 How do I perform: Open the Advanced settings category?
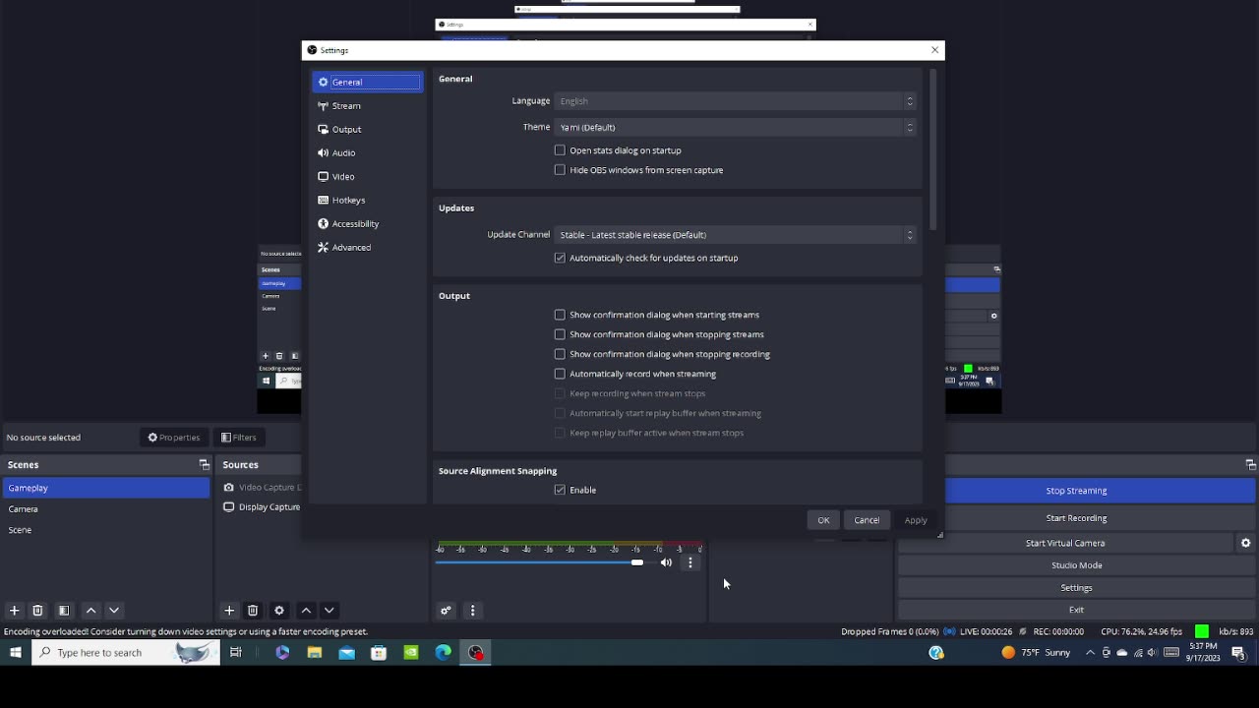click(x=367, y=247)
